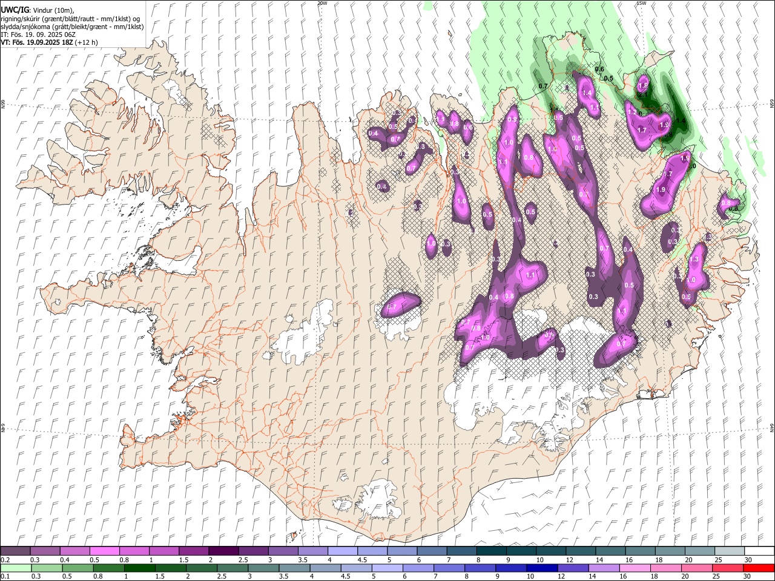The image size is (775, 581).
Task: Click the violet bottom-row swatch starting at 12
Action: coord(573,568)
